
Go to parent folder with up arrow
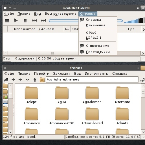pyautogui.click(x=35, y=80)
